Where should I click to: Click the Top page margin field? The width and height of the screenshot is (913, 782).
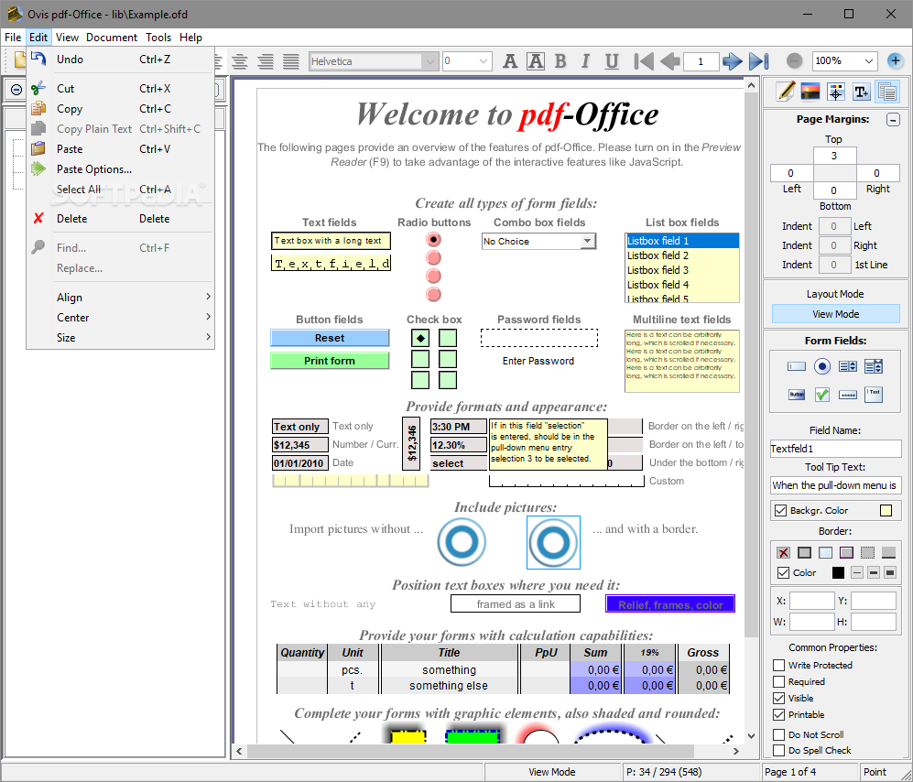coord(834,156)
